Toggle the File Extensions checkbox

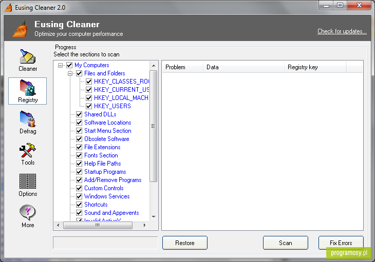coord(79,147)
